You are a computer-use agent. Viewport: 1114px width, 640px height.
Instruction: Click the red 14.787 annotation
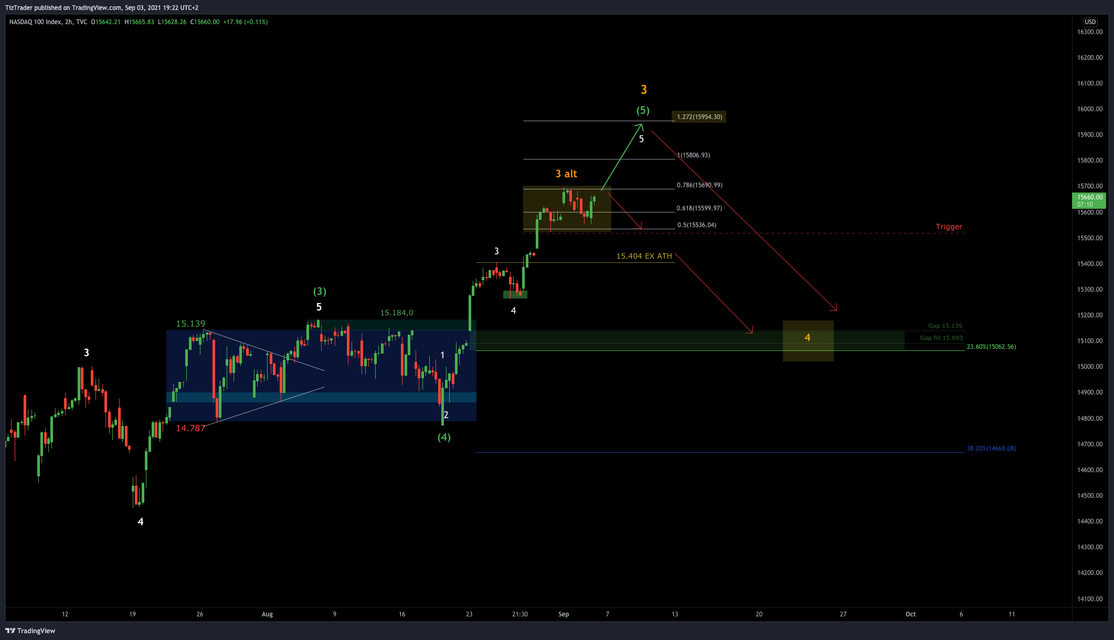pos(190,428)
